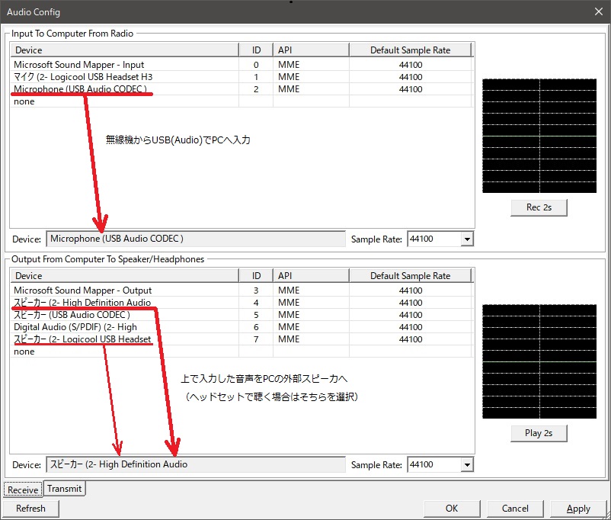The image size is (611, 520).
Task: Apply the audio configuration changes
Action: coord(578,509)
